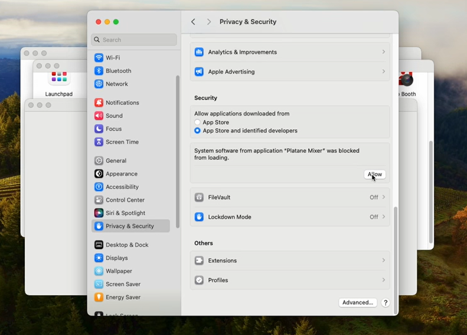
Task: Open the Focus moon icon
Action: pyautogui.click(x=99, y=129)
